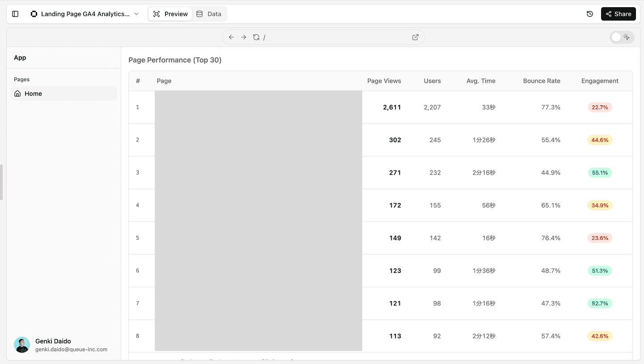This screenshot has width=644, height=364.
Task: Click the 1分26秒 average time cell
Action: (484, 140)
